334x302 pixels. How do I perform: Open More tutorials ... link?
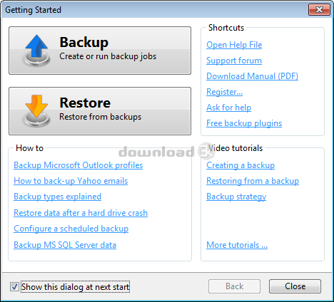pos(237,245)
